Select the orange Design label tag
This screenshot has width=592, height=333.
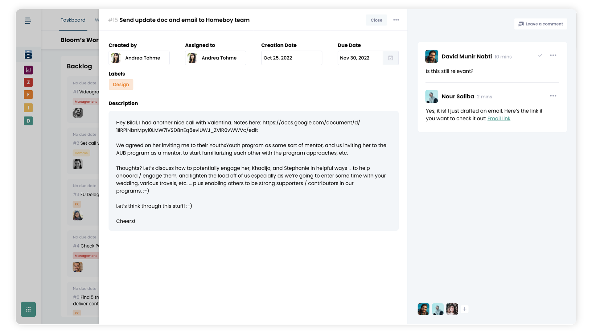121,84
